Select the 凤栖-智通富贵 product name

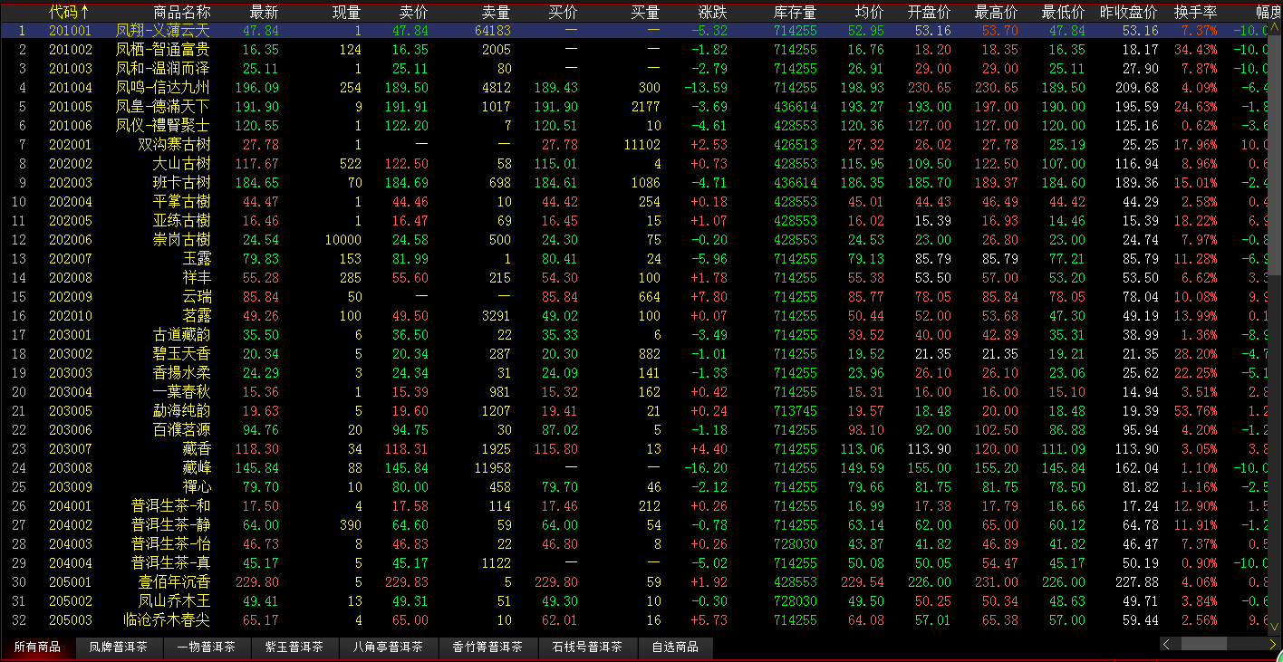[164, 50]
